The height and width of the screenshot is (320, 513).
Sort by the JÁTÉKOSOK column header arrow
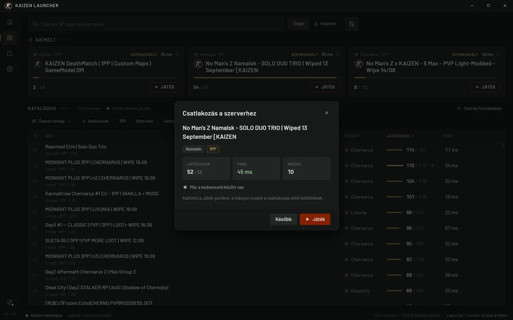(x=413, y=136)
